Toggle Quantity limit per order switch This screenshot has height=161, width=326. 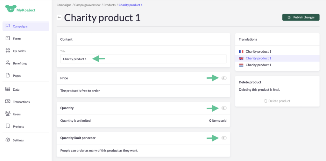224,138
